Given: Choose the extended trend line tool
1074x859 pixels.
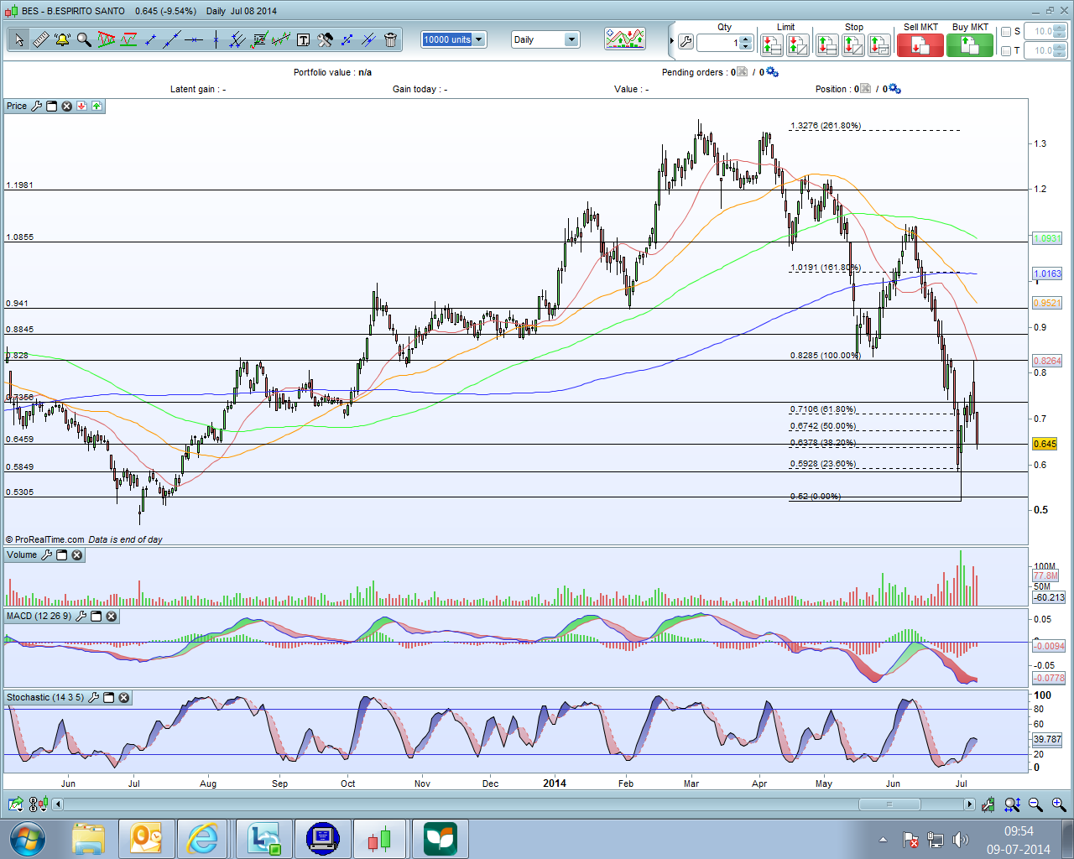Looking at the screenshot, I should coord(172,39).
